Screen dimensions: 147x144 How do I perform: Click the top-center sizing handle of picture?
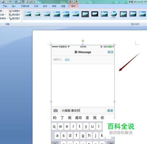[83, 45]
